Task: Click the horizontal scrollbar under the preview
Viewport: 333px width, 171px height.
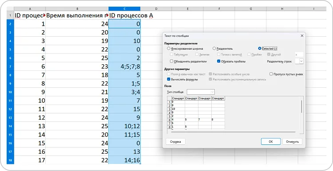Action: click(x=233, y=132)
